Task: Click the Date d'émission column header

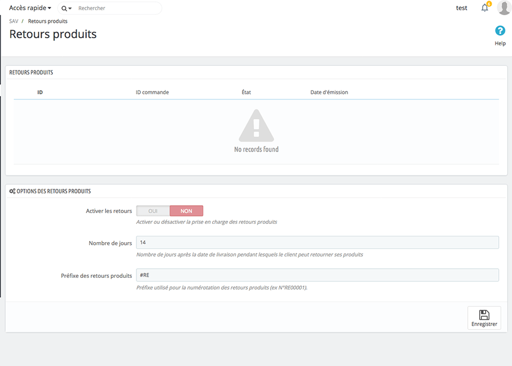Action: 329,92
